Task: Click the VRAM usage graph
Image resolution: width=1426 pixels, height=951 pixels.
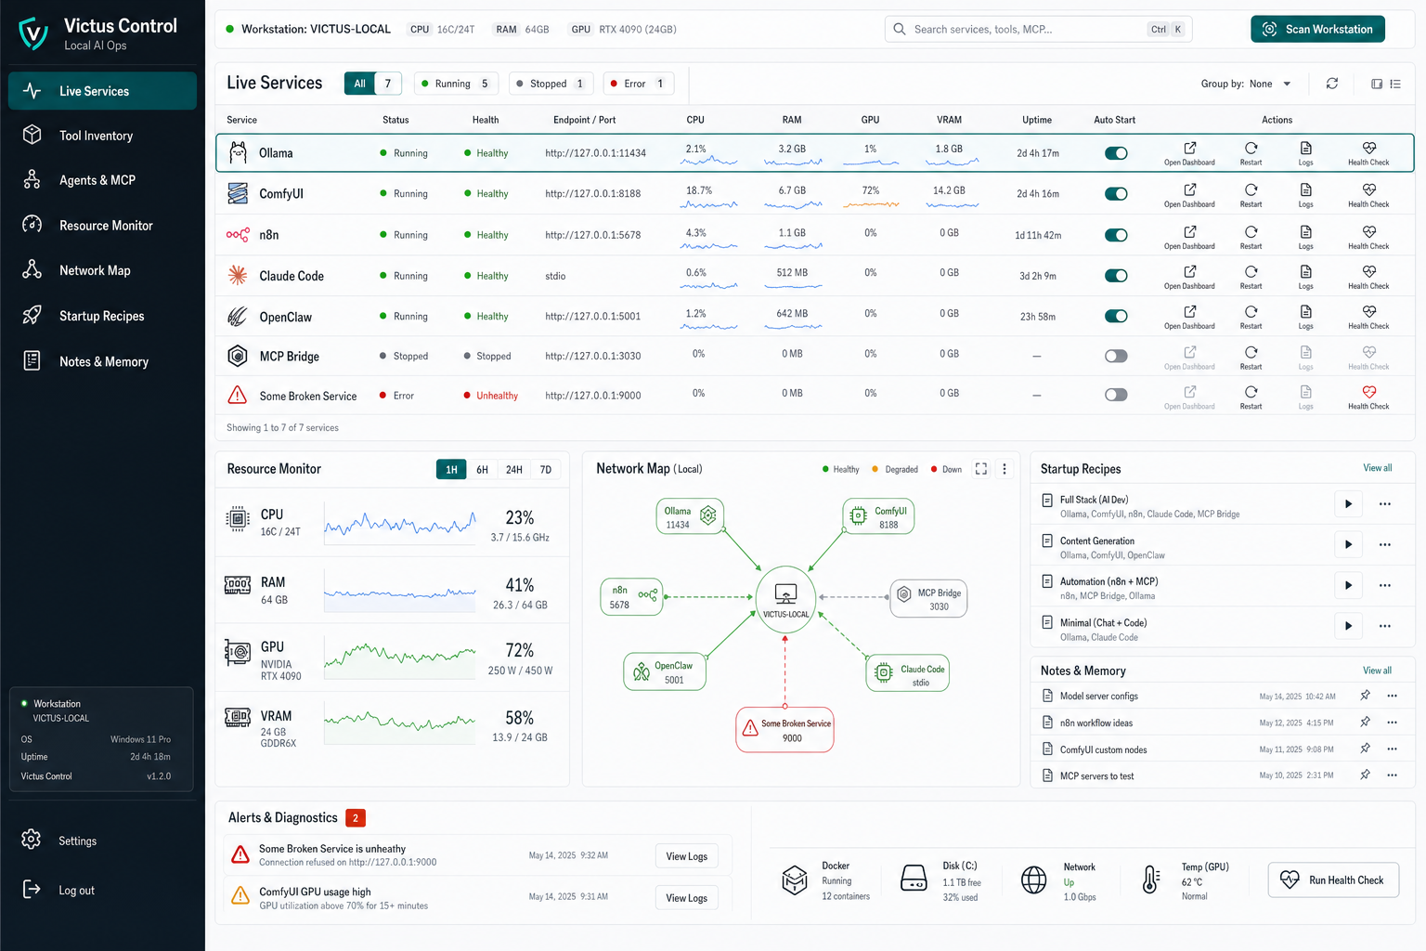Action: 400,723
